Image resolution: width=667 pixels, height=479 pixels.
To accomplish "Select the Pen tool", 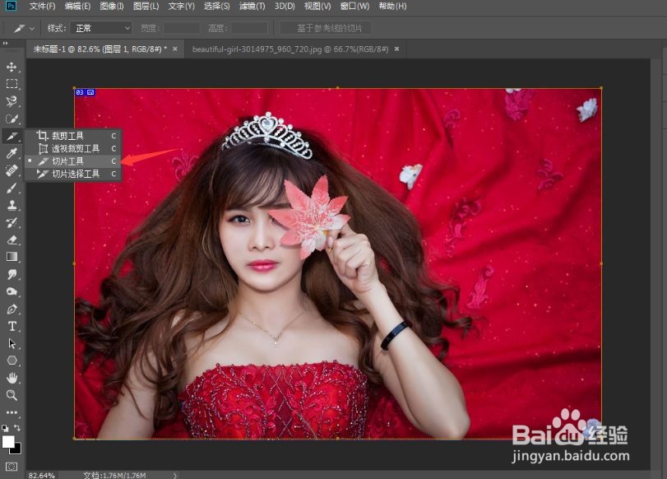I will point(12,309).
